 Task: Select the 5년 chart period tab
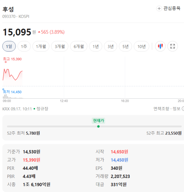[x=125, y=46]
